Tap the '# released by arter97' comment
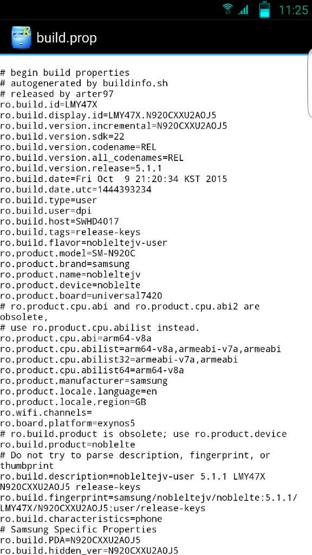 (56, 94)
